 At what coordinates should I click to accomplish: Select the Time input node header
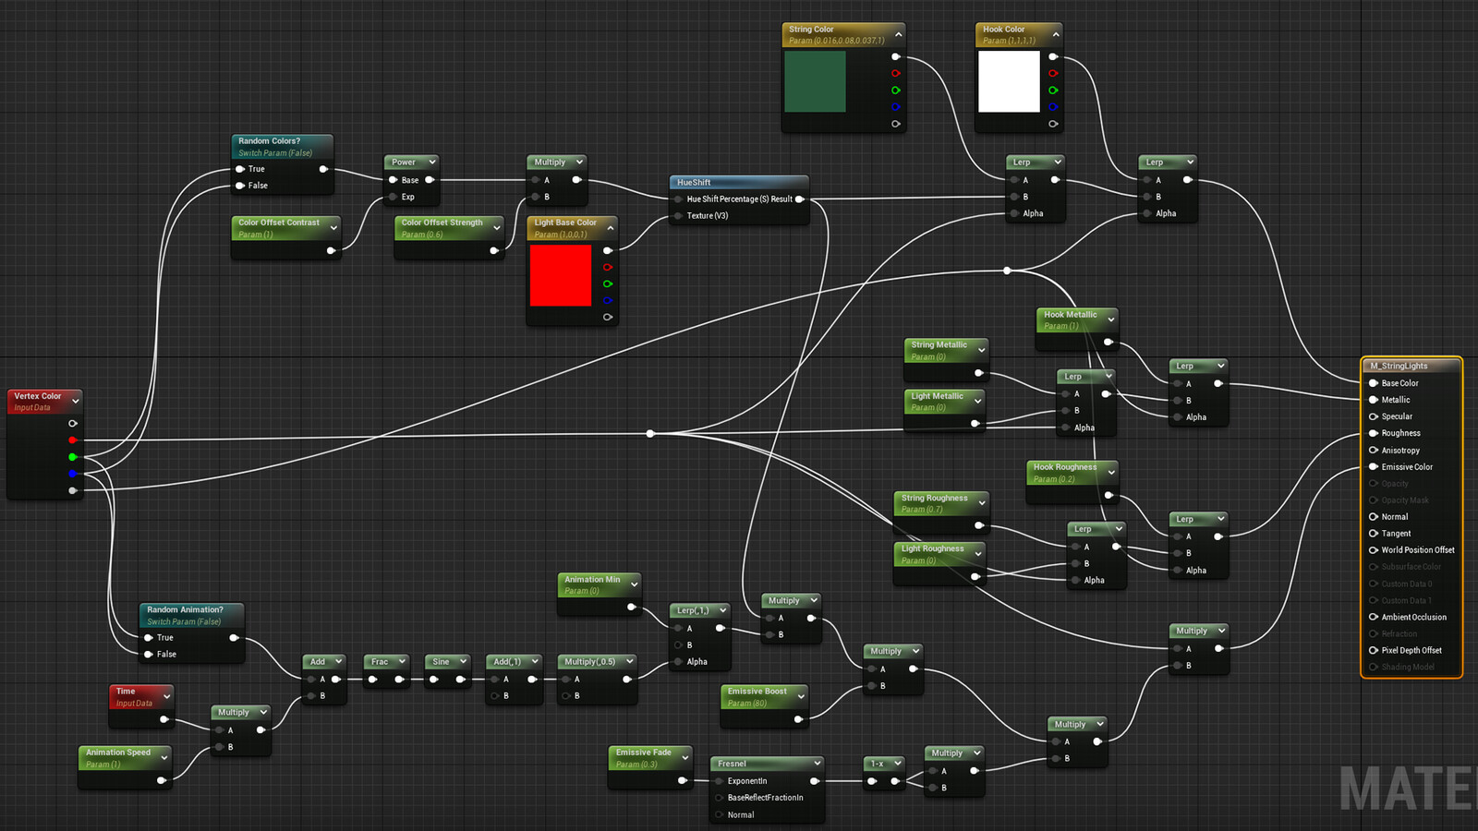[140, 697]
